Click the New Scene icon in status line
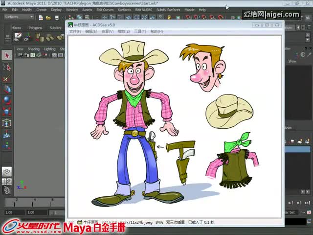 pos(41,18)
